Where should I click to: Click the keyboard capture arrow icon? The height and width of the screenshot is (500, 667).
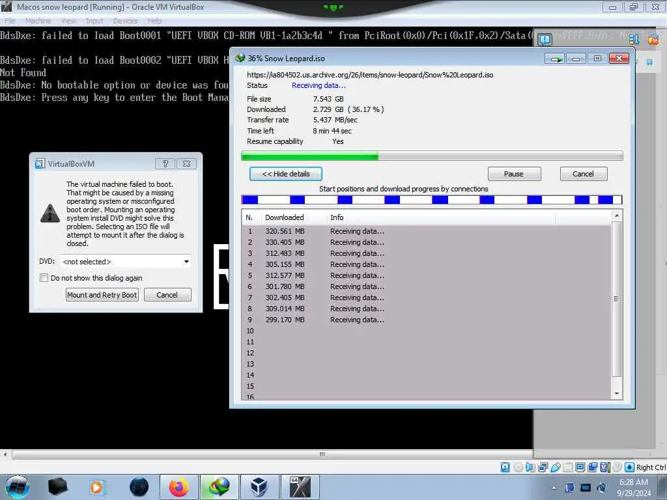630,467
